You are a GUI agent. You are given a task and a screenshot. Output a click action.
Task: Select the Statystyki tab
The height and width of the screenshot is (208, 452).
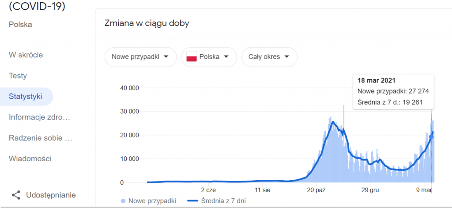(x=26, y=97)
